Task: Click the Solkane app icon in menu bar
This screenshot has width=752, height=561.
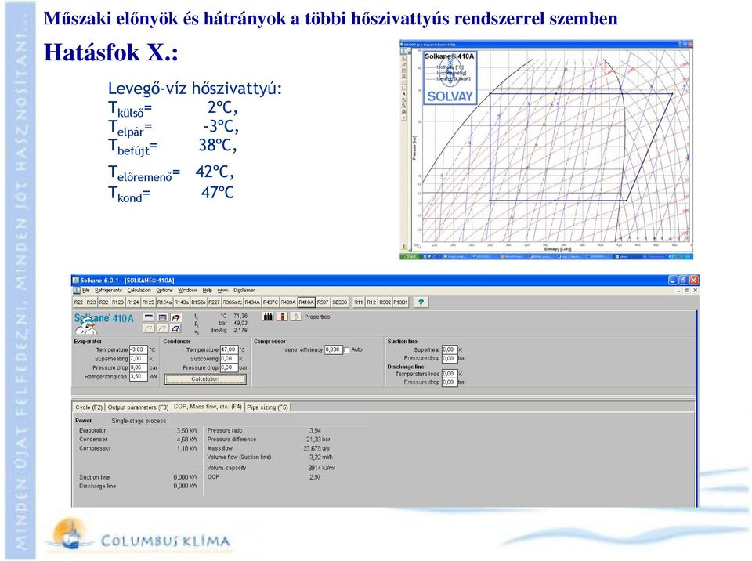Action: click(76, 291)
